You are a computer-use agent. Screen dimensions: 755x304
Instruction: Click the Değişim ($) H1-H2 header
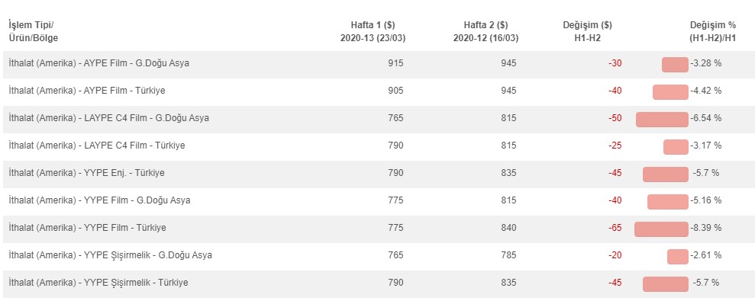tap(588, 32)
